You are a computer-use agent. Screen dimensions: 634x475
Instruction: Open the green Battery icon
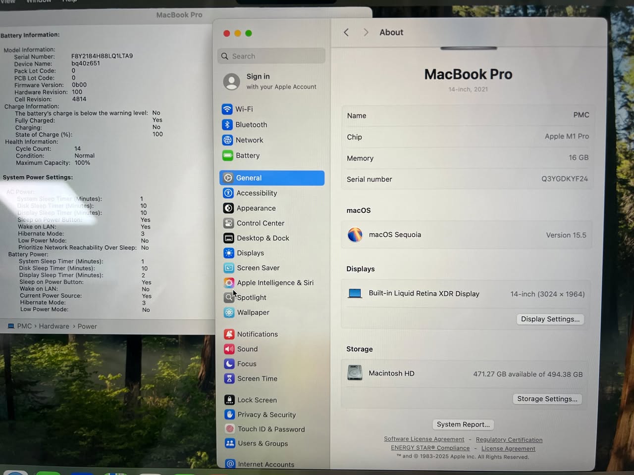point(227,155)
